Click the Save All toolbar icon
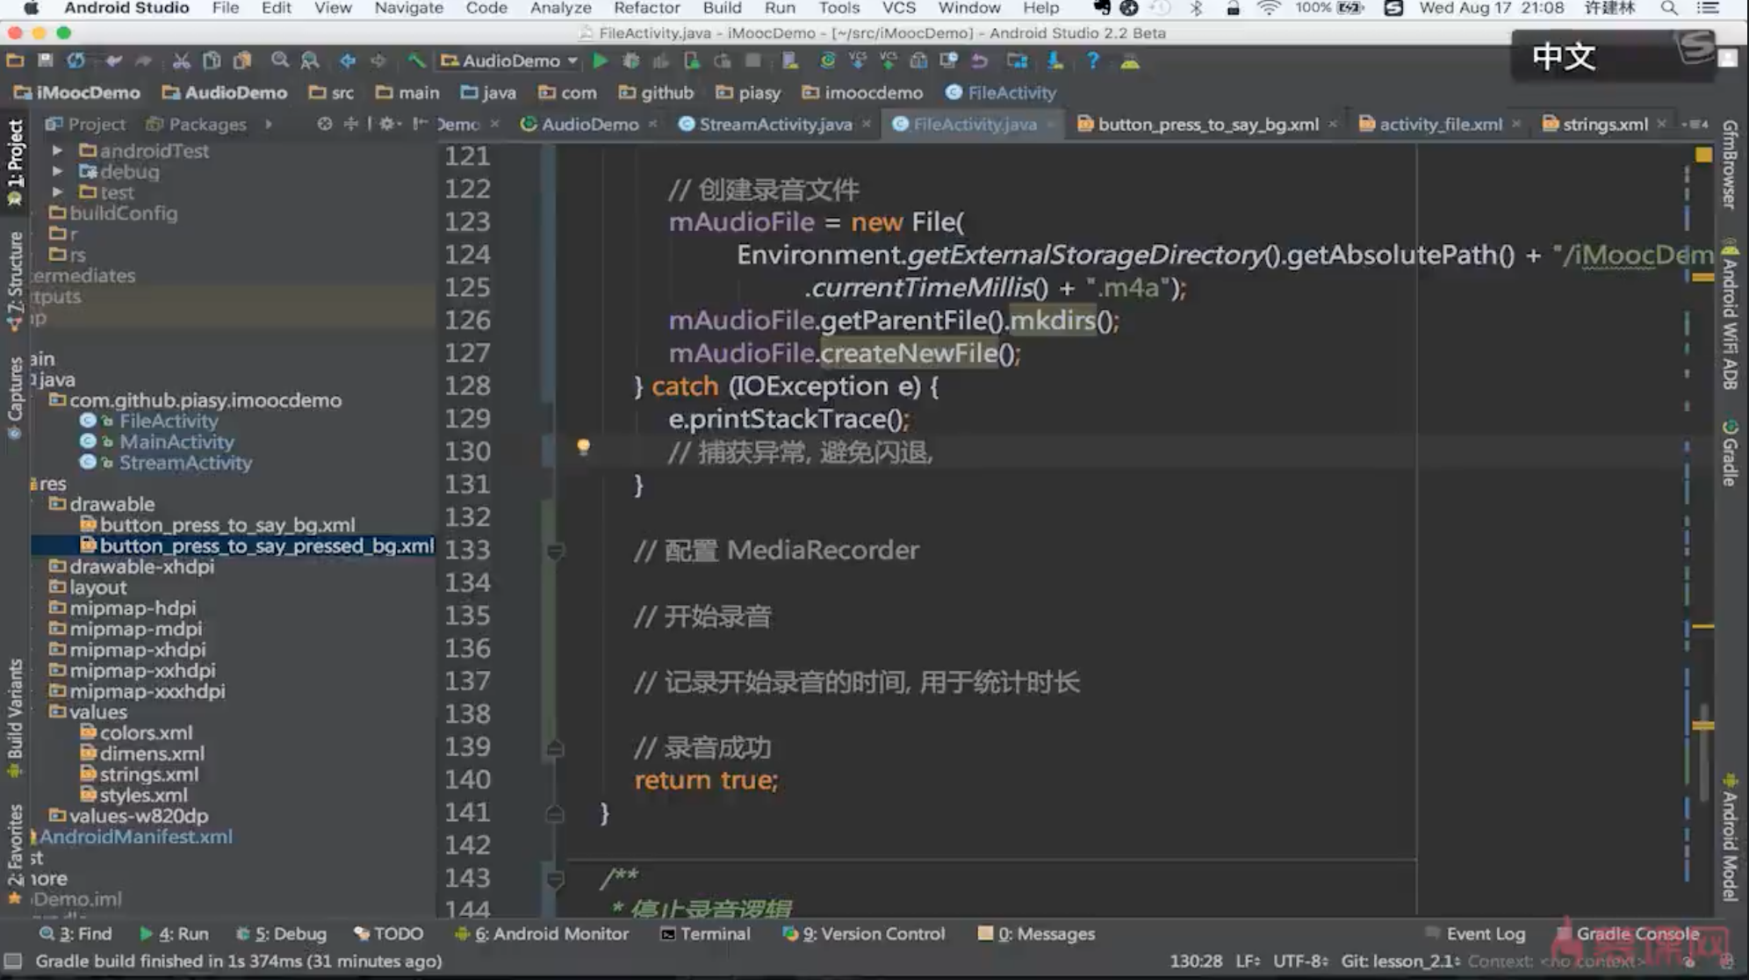The image size is (1749, 980). click(x=46, y=61)
